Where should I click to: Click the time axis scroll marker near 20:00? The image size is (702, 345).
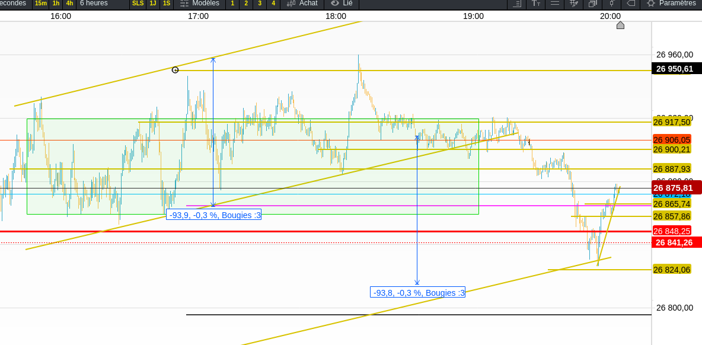pyautogui.click(x=620, y=25)
